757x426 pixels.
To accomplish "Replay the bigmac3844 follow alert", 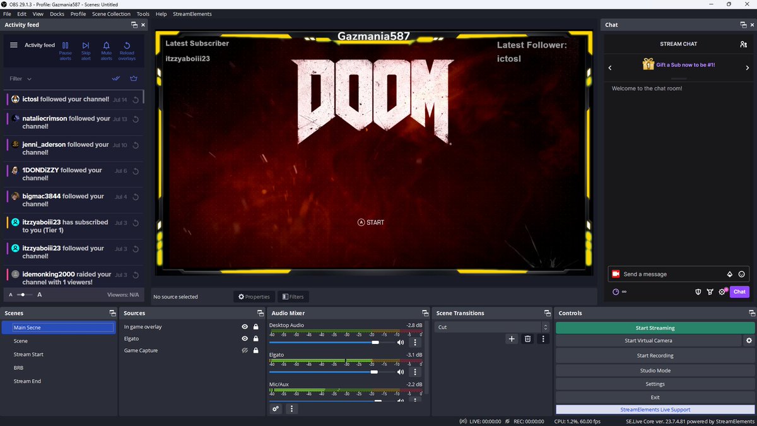I will 136,197.
